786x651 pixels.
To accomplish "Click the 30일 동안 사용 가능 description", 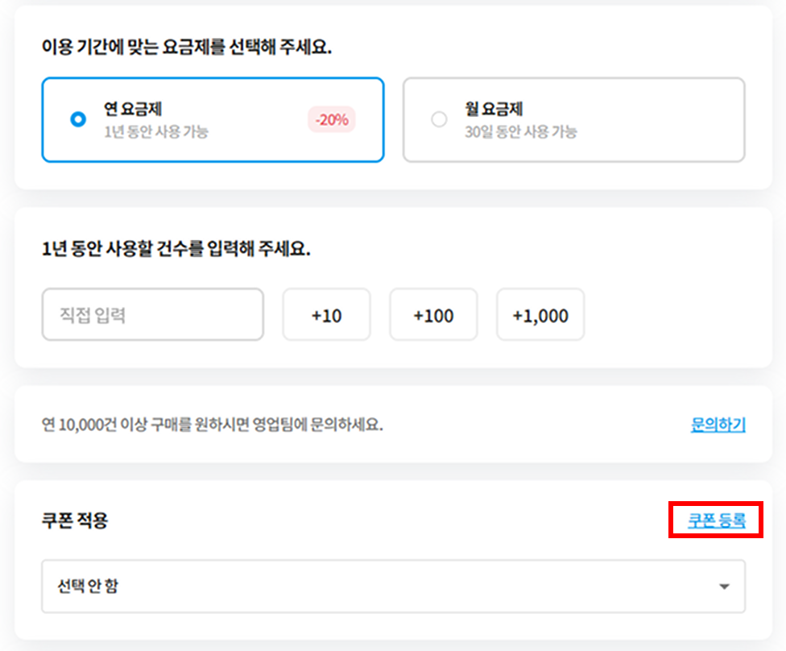I will (520, 131).
